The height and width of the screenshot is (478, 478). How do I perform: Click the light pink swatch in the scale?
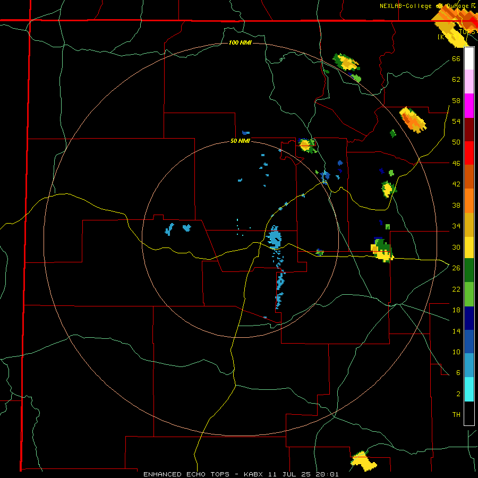tap(469, 81)
